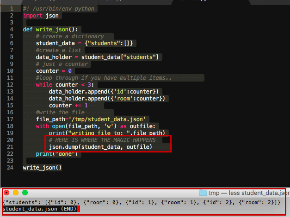The height and width of the screenshot is (217, 290).
Task: Click the '#loop through if you have multiple items' comment
Action: tap(104, 78)
